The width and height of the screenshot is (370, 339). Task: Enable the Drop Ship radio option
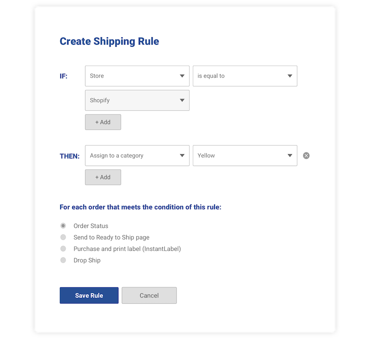pos(63,260)
